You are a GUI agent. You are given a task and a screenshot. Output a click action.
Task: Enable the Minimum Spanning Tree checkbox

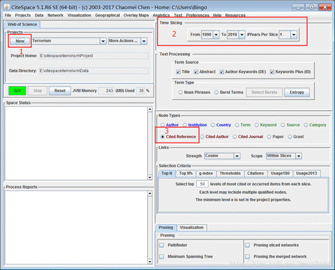point(161,256)
